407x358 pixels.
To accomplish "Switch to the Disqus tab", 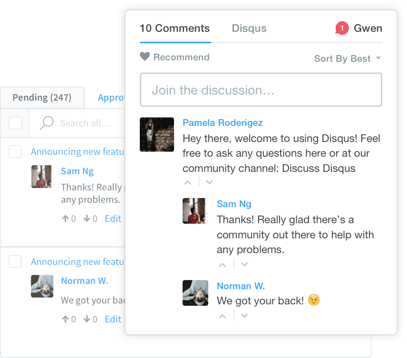I will [249, 28].
